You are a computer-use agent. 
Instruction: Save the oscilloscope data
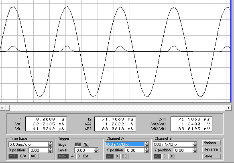212,156
